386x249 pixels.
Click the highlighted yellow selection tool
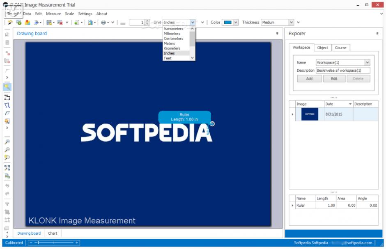pos(7,87)
